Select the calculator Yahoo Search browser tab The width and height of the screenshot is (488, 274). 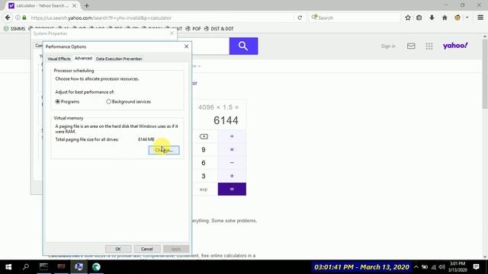pos(43,5)
